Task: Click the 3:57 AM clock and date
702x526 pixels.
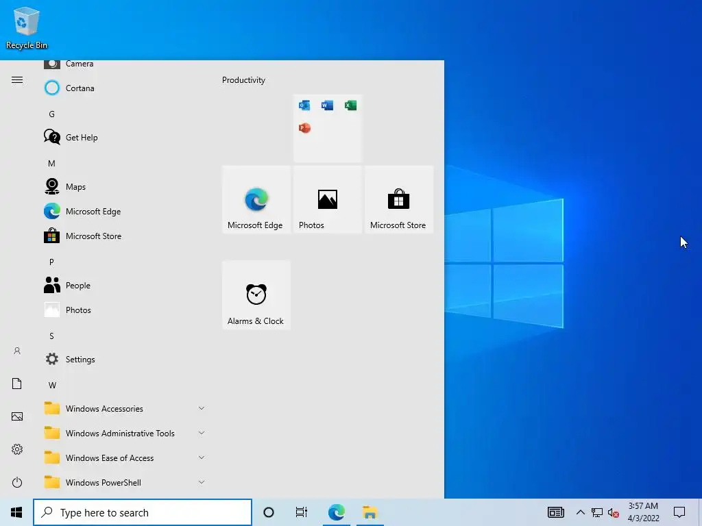Action: pos(643,512)
